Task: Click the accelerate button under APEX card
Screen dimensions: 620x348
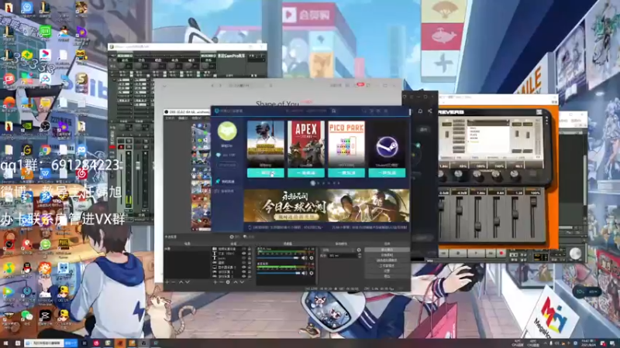Action: [306, 172]
